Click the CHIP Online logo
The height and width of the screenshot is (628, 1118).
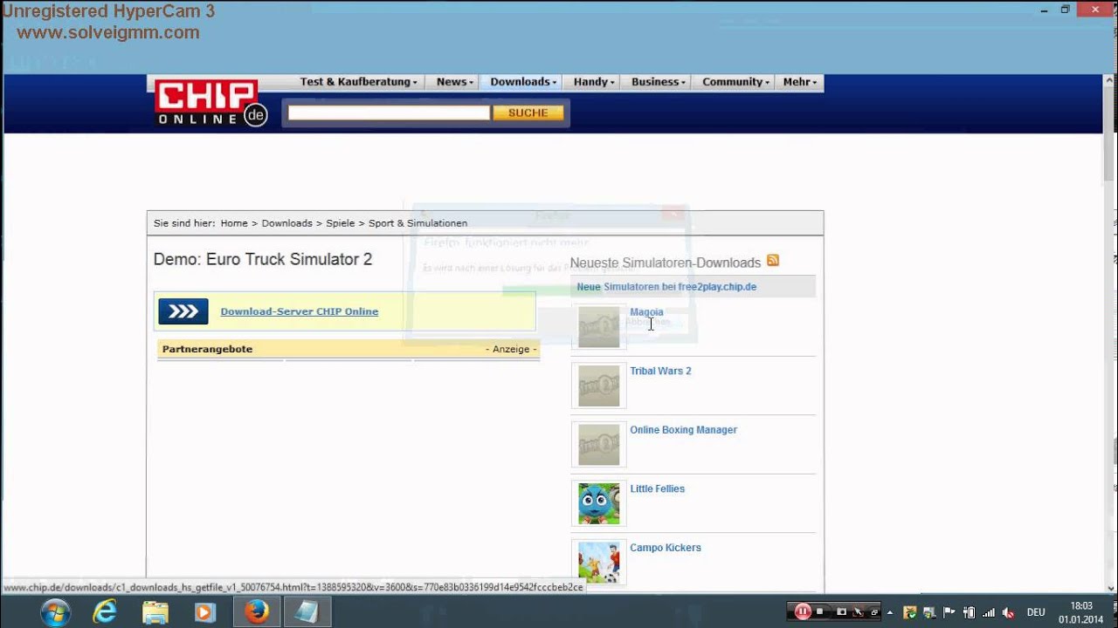click(210, 104)
